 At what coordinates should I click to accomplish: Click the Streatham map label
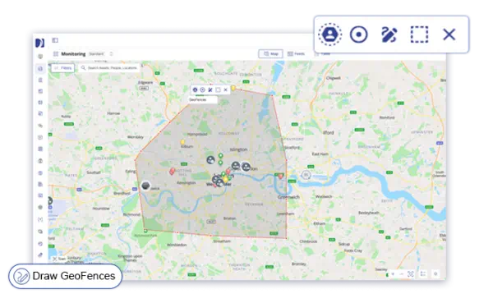coord(222,241)
